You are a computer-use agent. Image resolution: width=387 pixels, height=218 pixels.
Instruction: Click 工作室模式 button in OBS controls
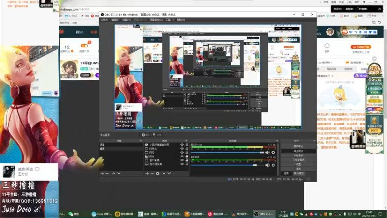tap(298, 160)
